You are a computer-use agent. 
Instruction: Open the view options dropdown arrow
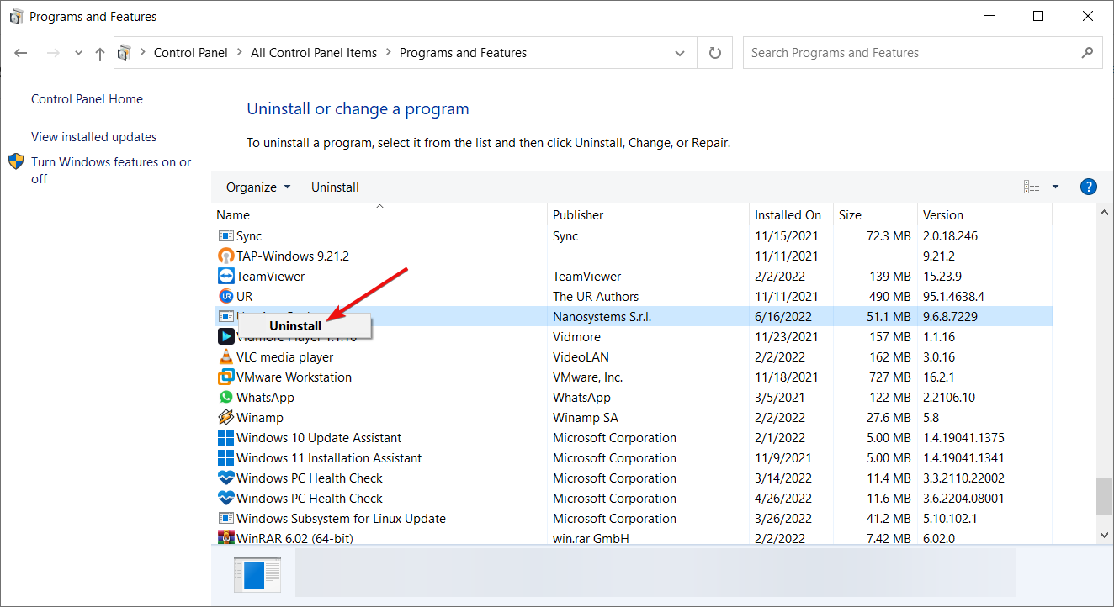point(1055,187)
